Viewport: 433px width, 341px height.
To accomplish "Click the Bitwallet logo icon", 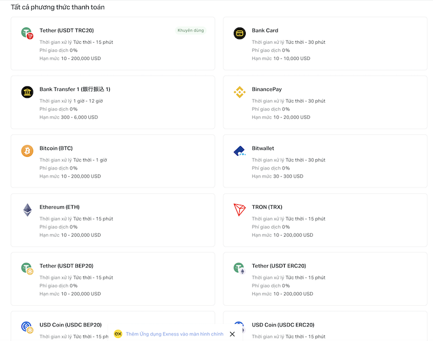I will [239, 151].
